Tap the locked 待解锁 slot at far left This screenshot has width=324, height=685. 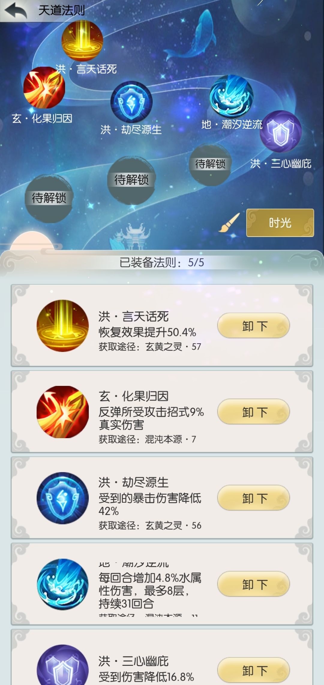click(x=49, y=198)
